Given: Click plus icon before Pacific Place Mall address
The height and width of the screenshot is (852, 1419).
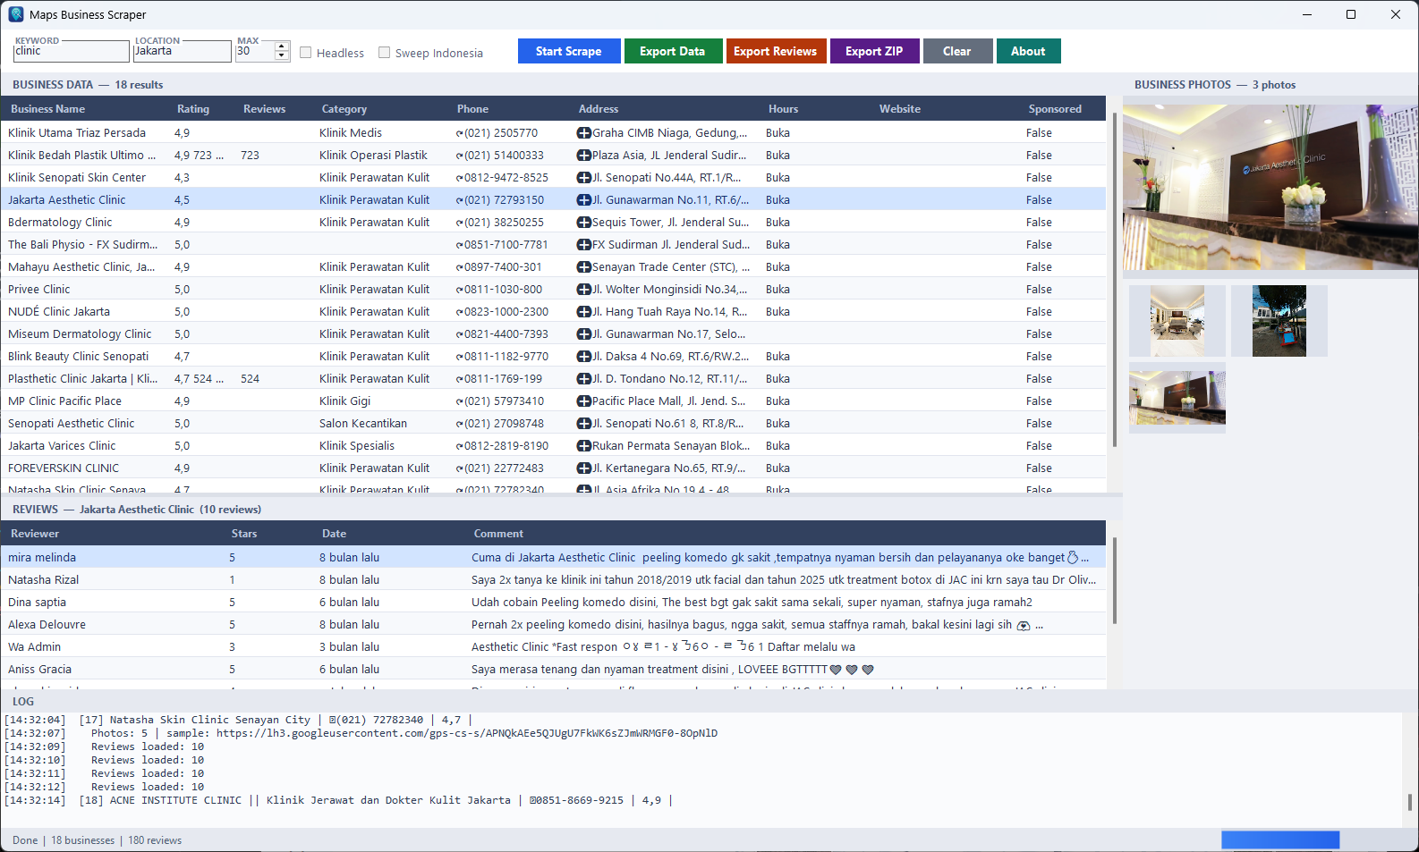Looking at the screenshot, I should click(x=583, y=401).
